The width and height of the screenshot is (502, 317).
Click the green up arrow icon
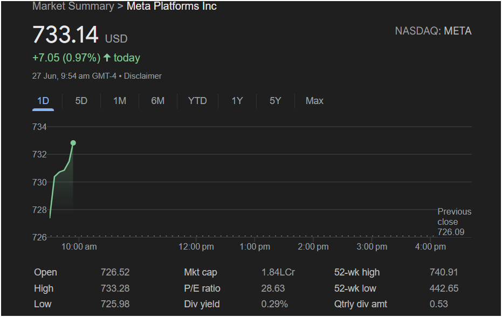pyautogui.click(x=107, y=58)
